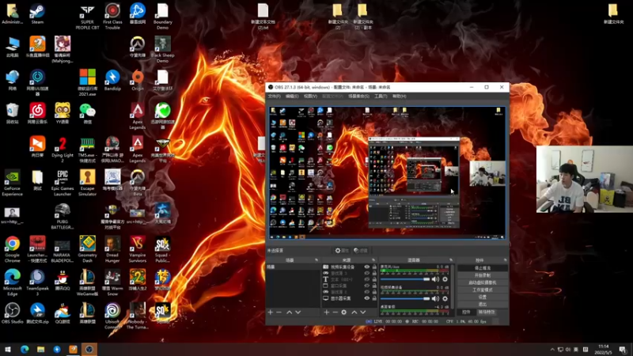This screenshot has width=633, height=356.
Task: Open settings gear for the second mixer channel
Action: click(445, 299)
